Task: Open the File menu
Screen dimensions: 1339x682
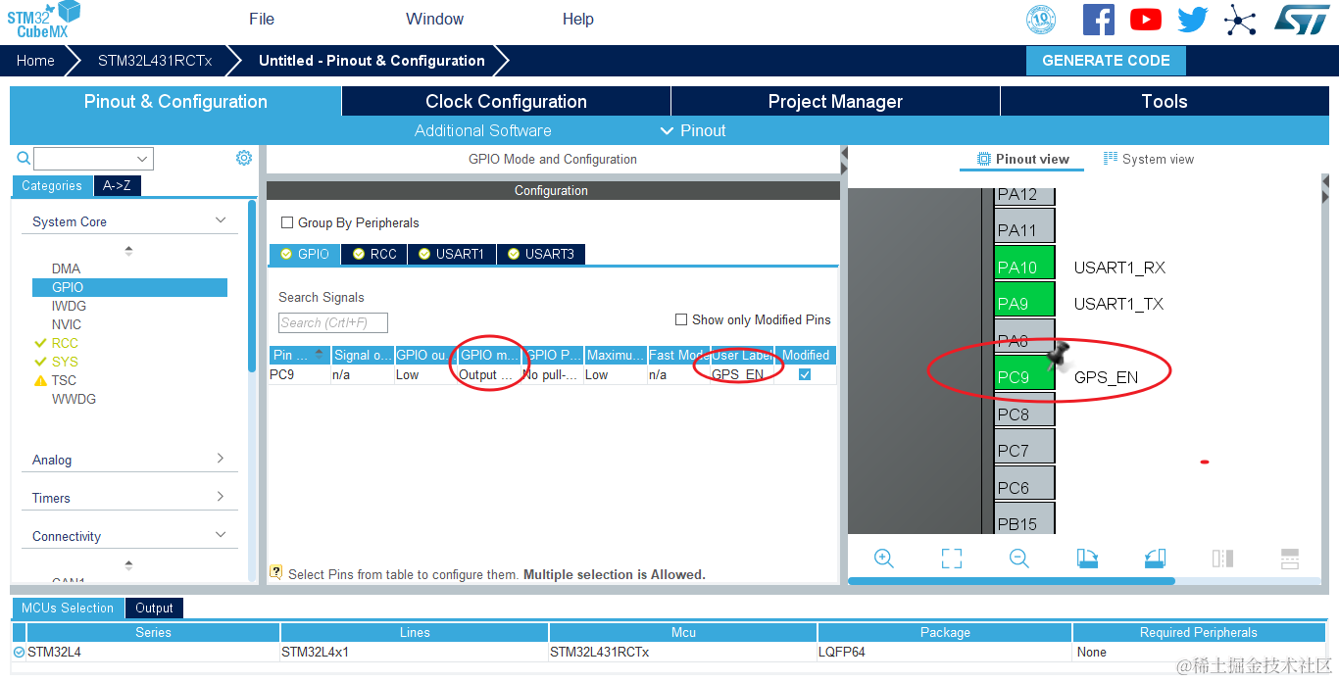Action: click(262, 19)
